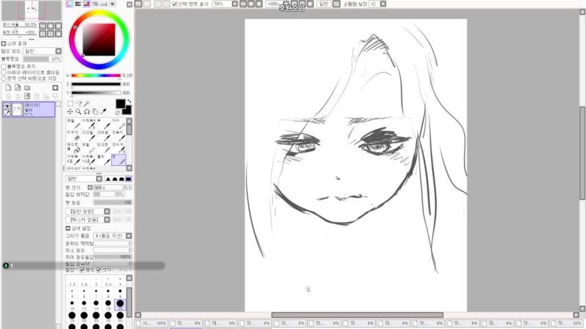Hide layer 레이어1 with its eye icon
Screen dimensions: 586x329
(x=8, y=106)
